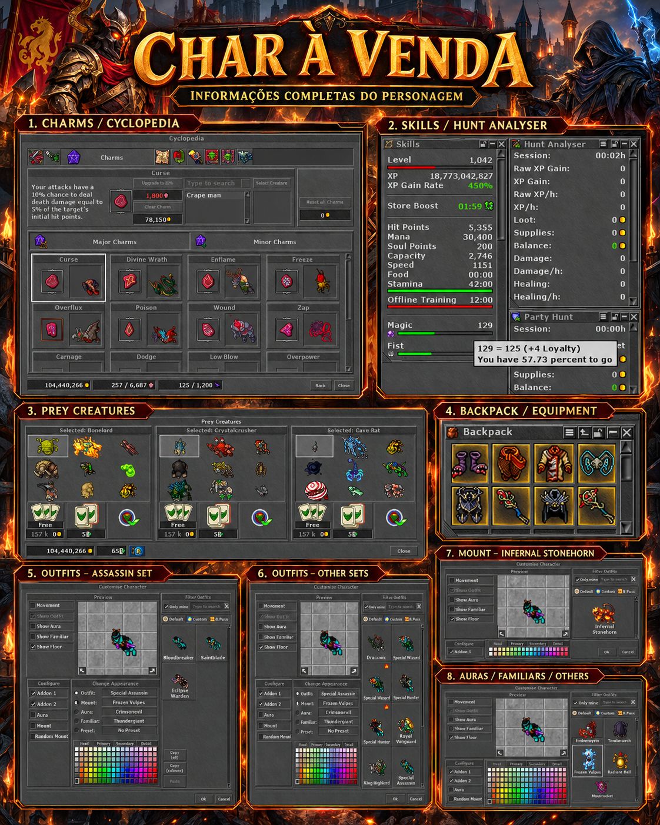Viewport: 660px width, 825px height.
Task: Select the Divine Wrath charm rune
Action: tap(129, 281)
